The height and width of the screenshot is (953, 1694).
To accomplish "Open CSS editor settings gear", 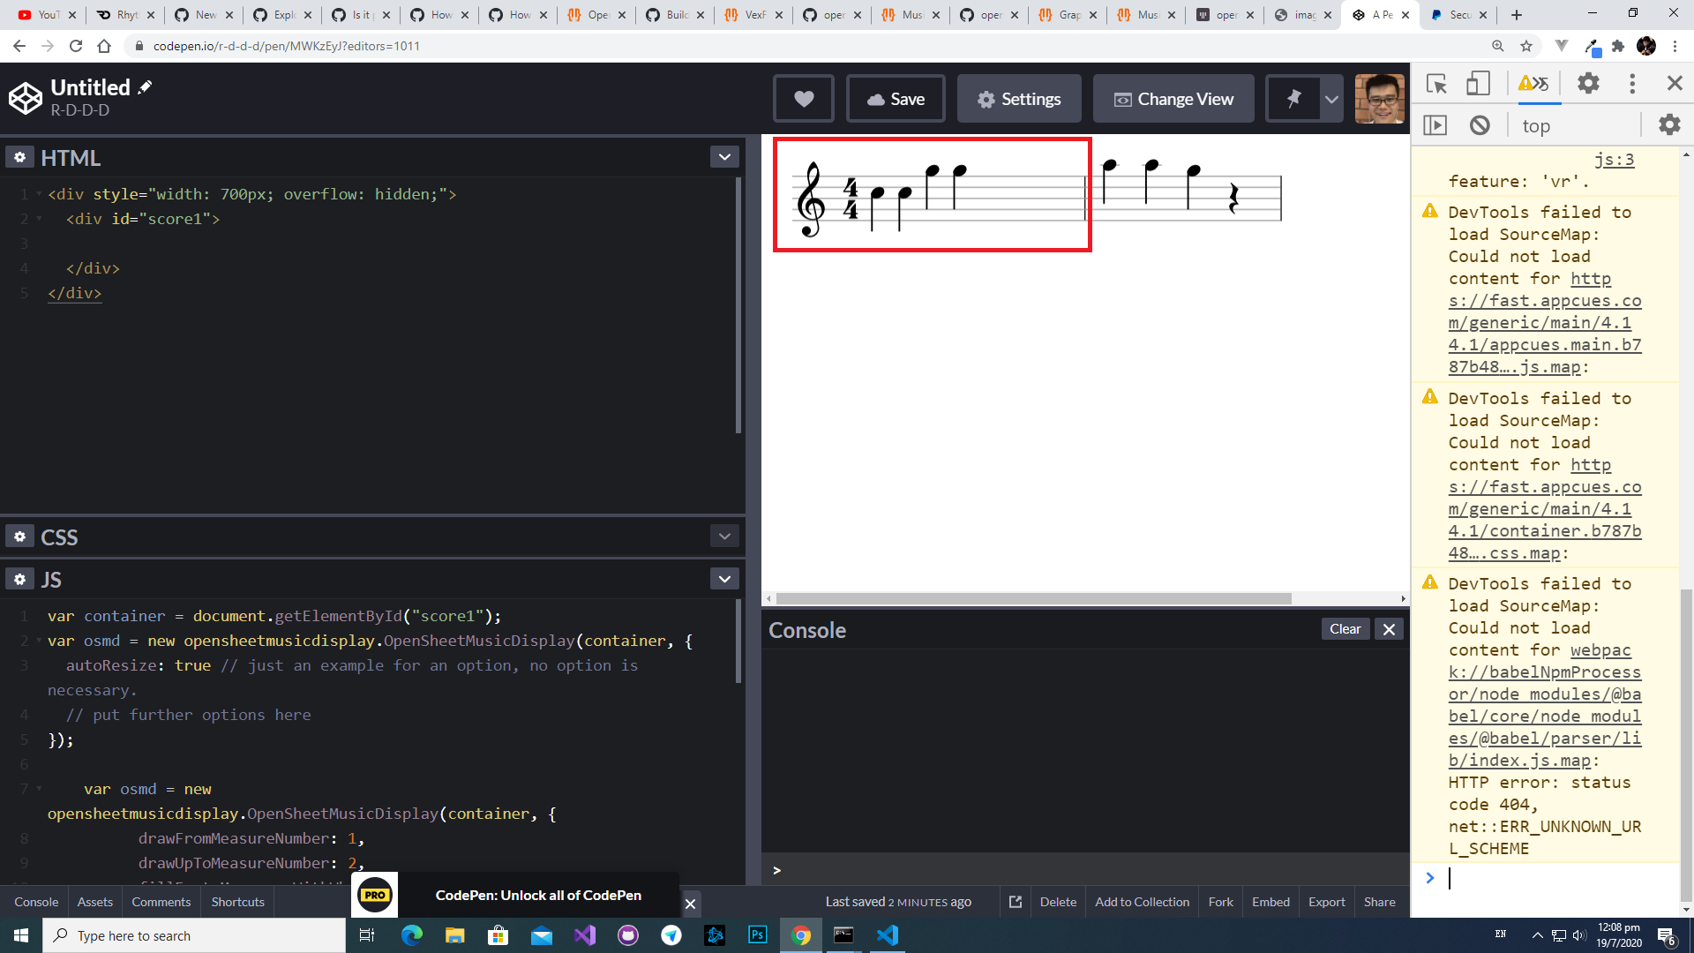I will click(19, 537).
